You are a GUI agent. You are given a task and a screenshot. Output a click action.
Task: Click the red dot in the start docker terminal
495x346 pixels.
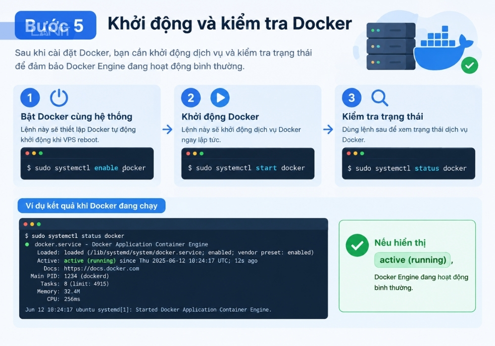coord(188,153)
